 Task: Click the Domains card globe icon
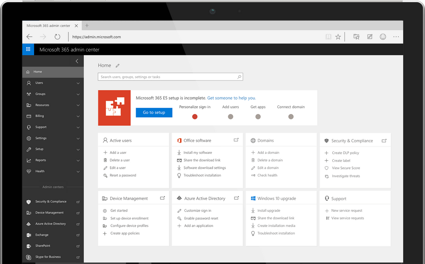(253, 141)
